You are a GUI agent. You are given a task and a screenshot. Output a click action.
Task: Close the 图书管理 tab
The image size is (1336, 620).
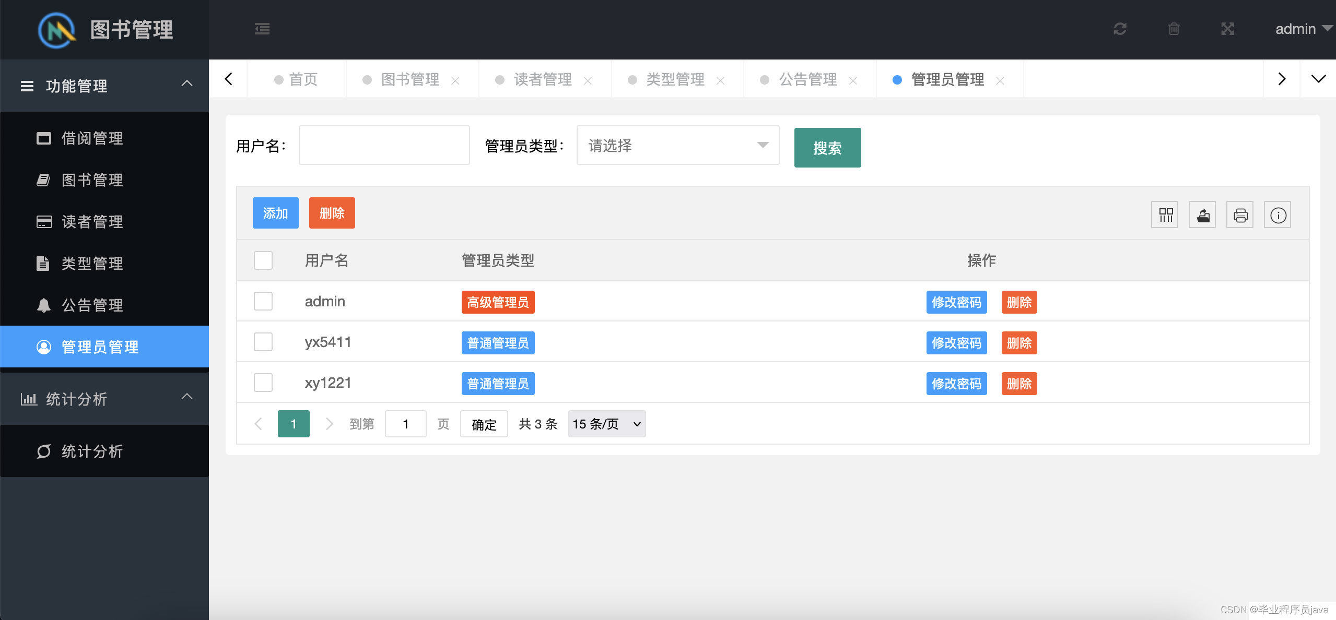coord(455,80)
